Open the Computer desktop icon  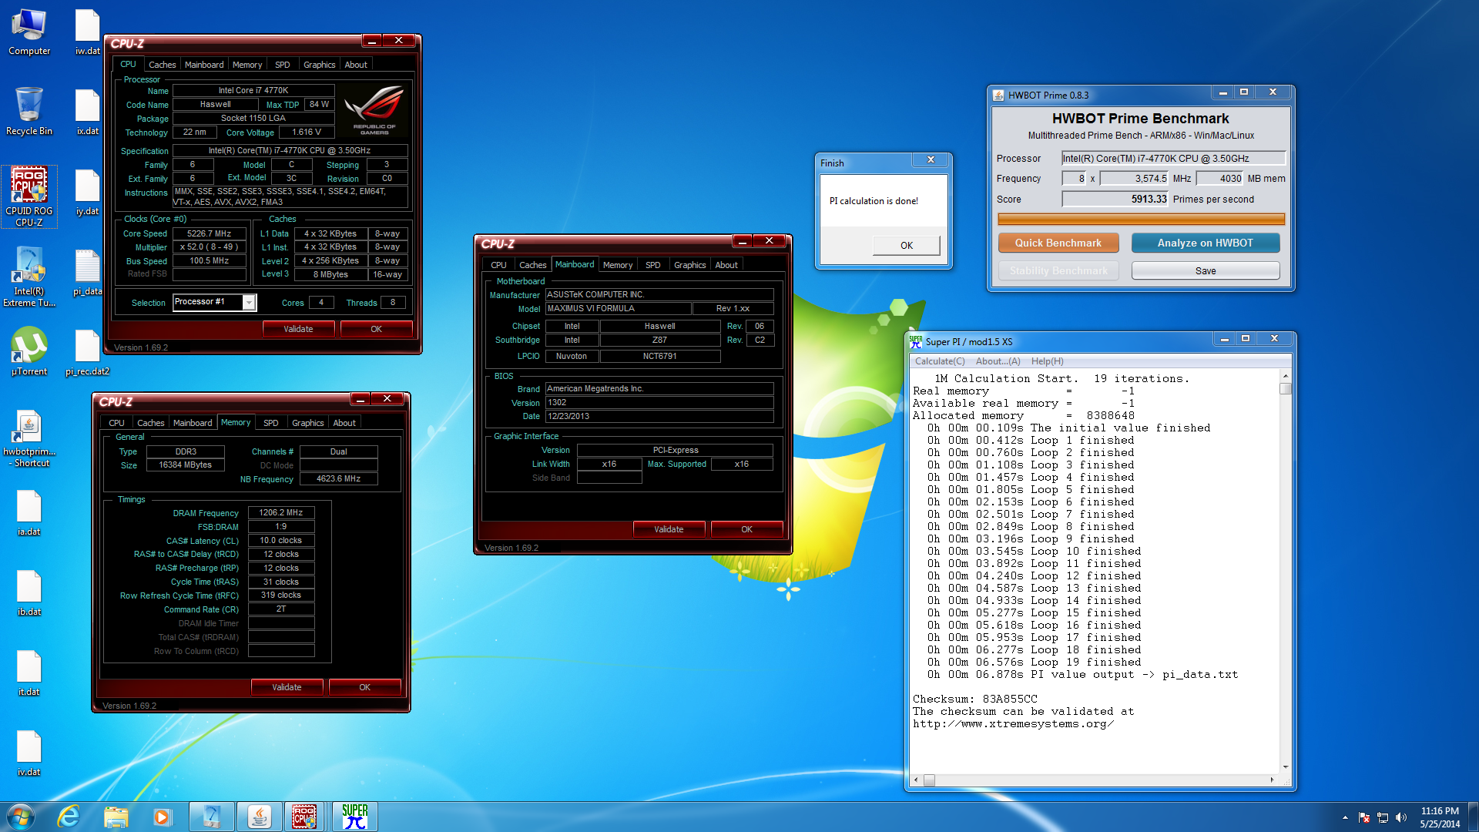click(29, 32)
